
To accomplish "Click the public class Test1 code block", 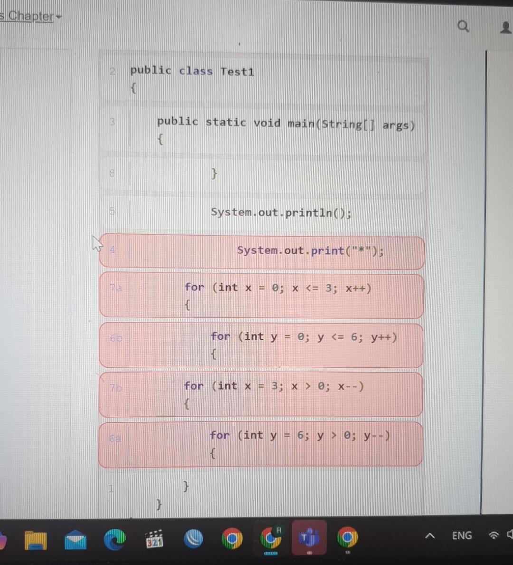I will click(261, 78).
